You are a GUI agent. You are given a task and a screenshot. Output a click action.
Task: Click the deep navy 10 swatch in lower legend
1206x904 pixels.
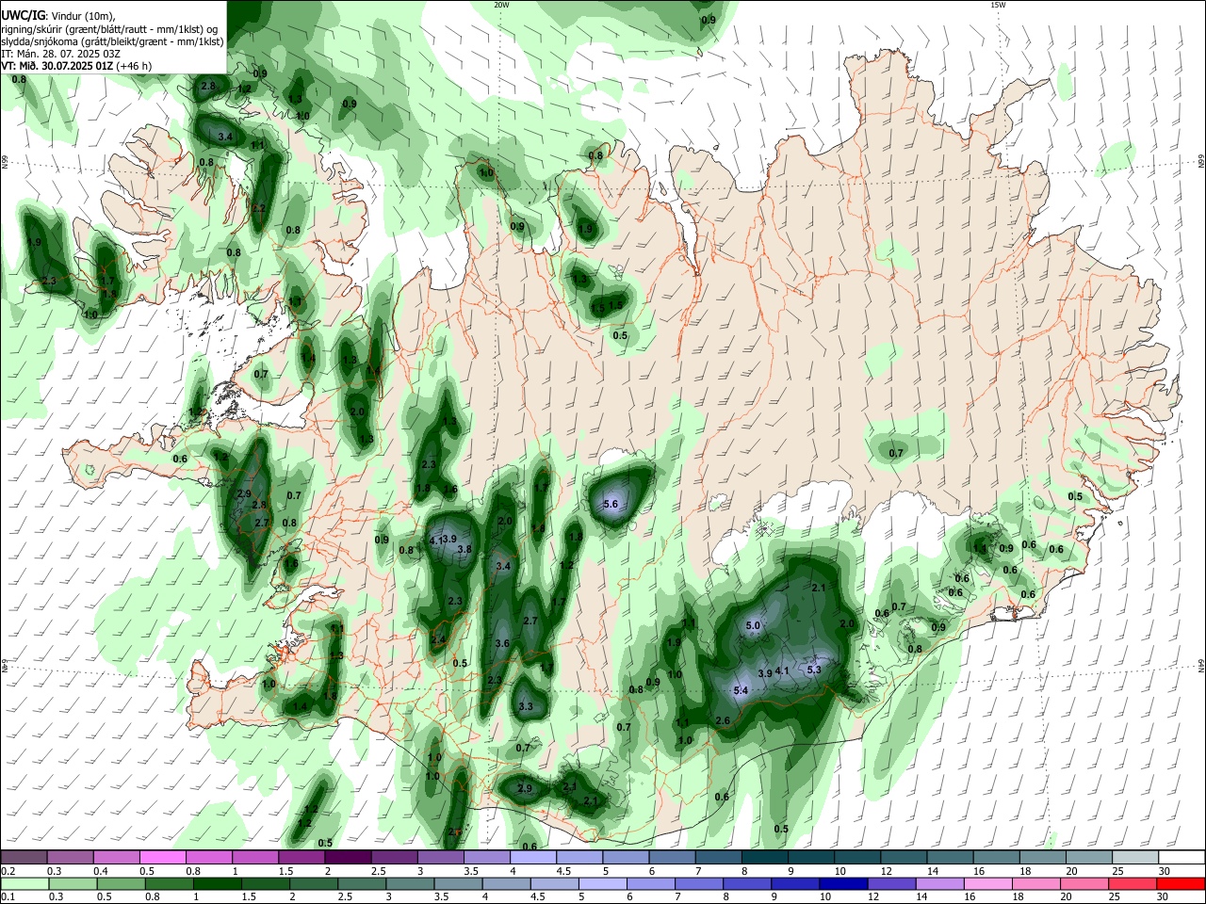tap(841, 884)
